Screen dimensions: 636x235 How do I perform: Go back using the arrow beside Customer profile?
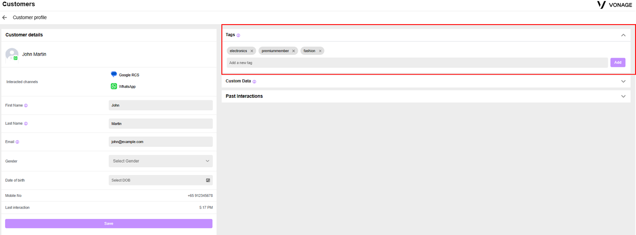5,17
